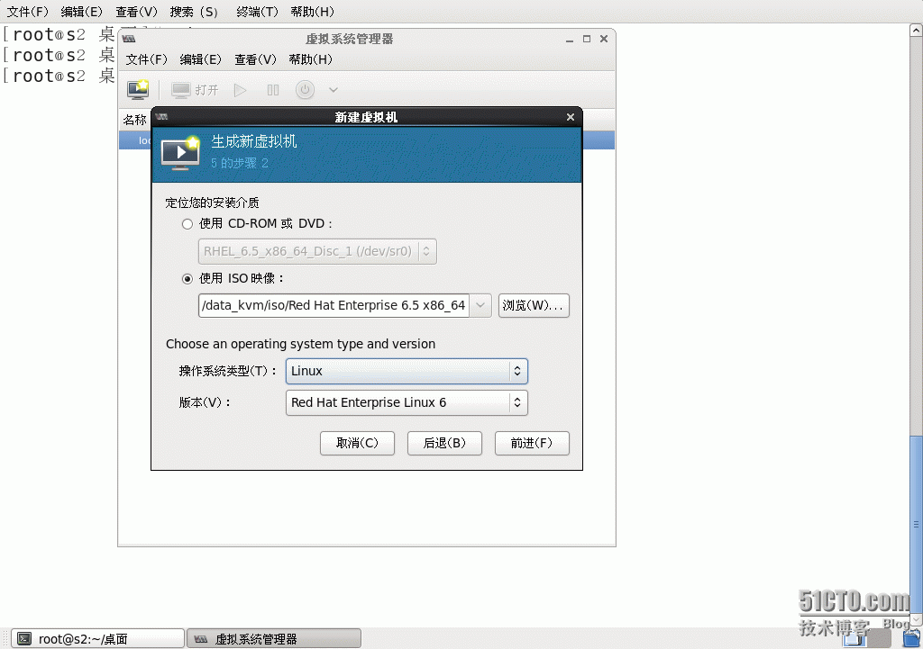Select the 使用 CD-ROM 或 DVD radio button
The height and width of the screenshot is (649, 923).
point(187,224)
